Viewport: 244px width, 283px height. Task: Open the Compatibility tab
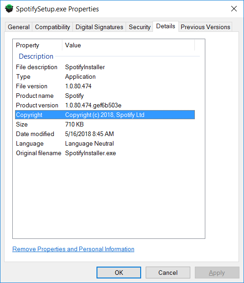coord(52,27)
